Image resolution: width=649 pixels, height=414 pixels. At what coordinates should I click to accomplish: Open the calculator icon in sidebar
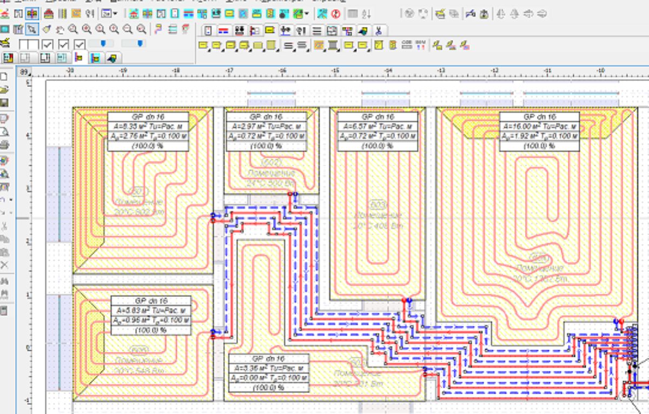click(x=4, y=311)
